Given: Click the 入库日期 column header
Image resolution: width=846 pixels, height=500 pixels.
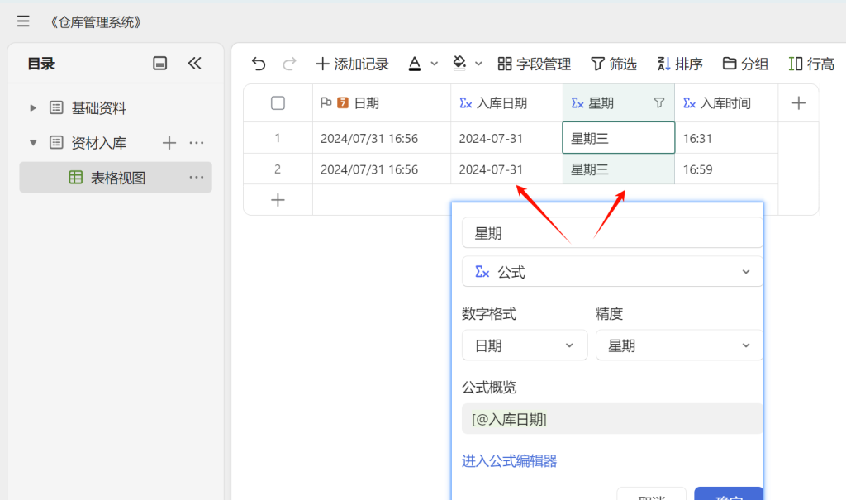Looking at the screenshot, I should (x=506, y=103).
